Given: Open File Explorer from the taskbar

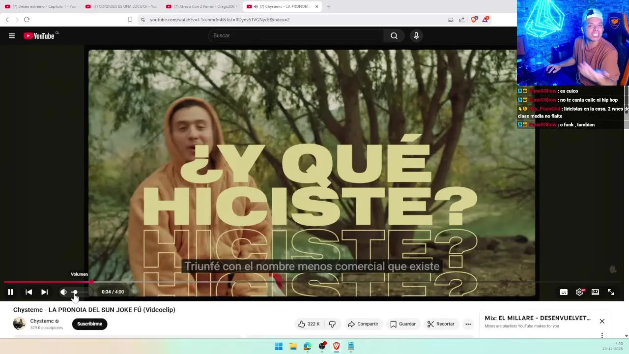Looking at the screenshot, I should pyautogui.click(x=293, y=346).
